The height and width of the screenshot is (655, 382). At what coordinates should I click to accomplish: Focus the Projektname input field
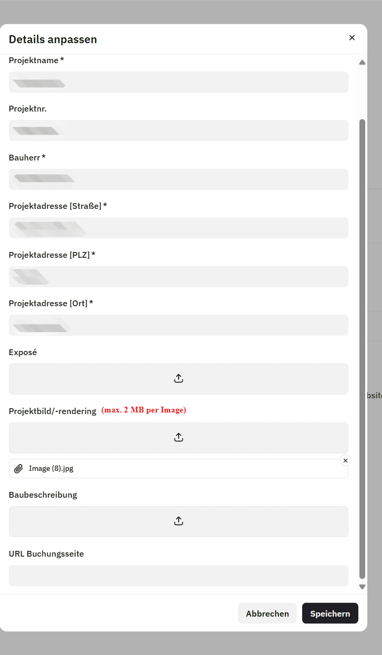(x=179, y=82)
